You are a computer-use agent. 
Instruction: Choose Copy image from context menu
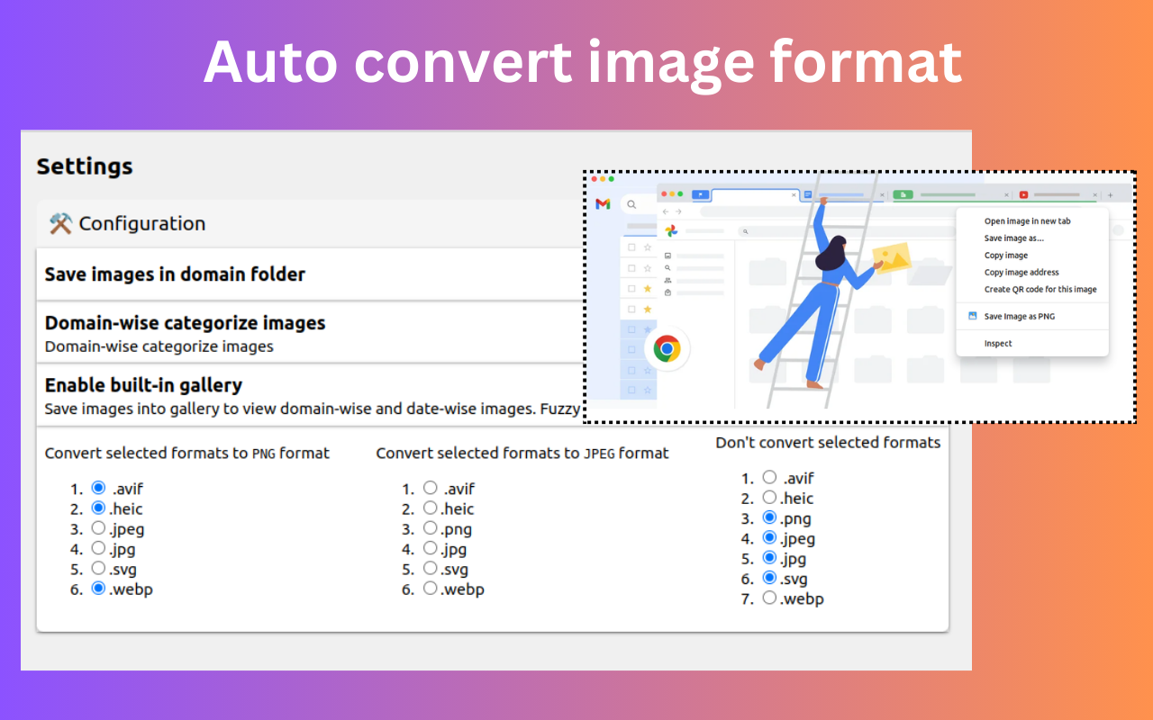point(1005,256)
